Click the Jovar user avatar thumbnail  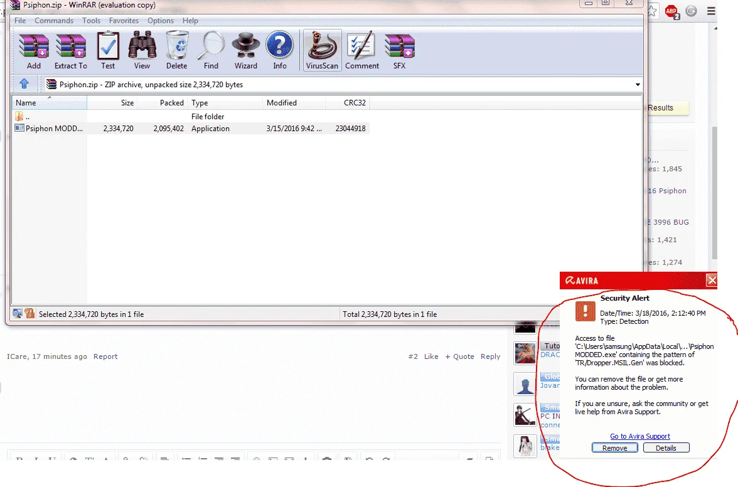click(525, 384)
